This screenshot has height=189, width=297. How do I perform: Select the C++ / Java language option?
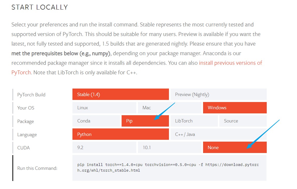[x=218, y=134]
